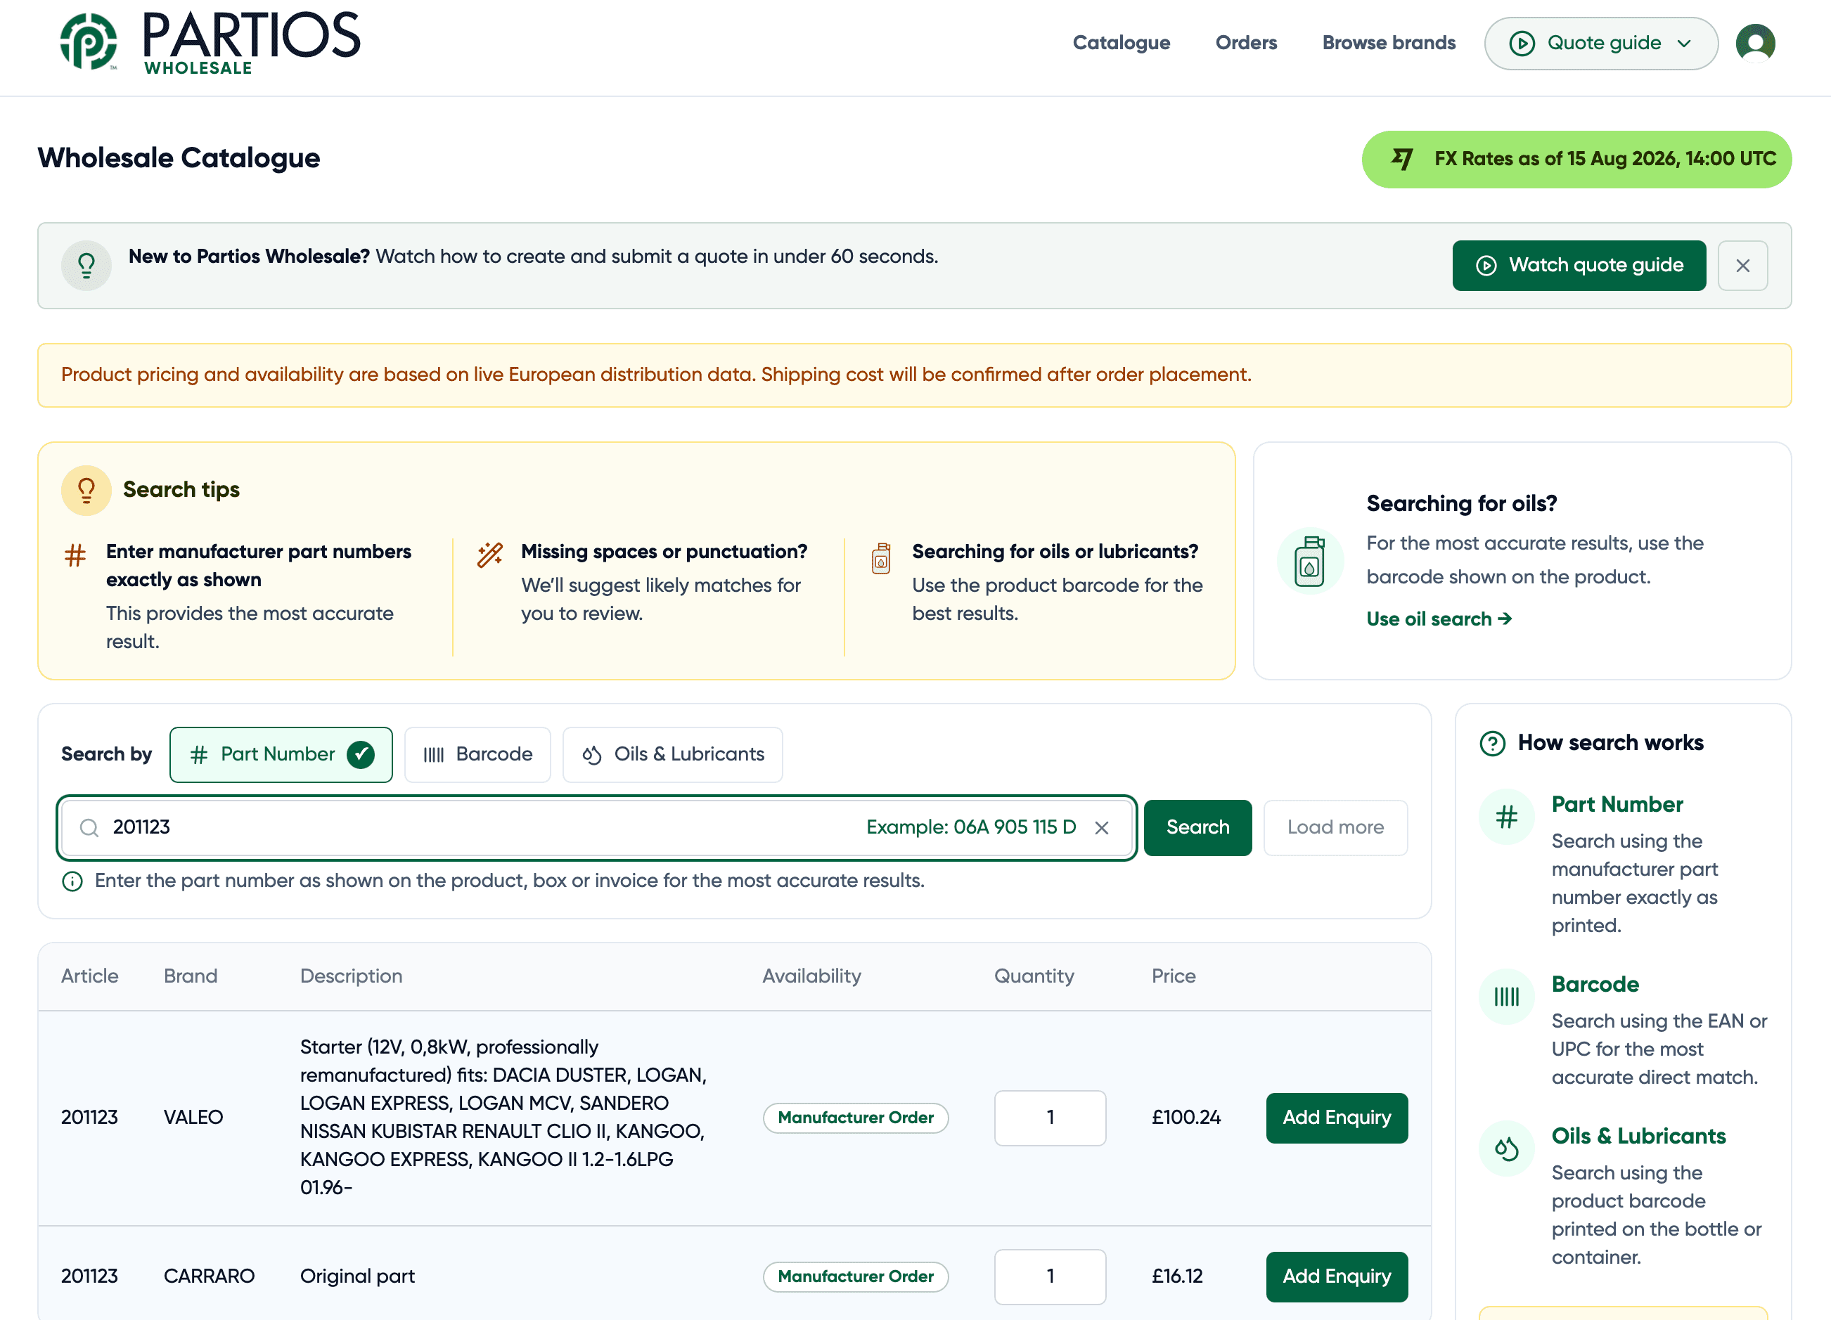This screenshot has height=1320, width=1831.
Task: Click the Watch quote guide button
Action: (1579, 266)
